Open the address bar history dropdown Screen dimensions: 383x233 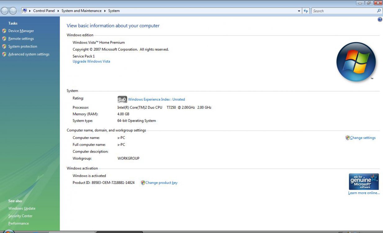(x=299, y=11)
